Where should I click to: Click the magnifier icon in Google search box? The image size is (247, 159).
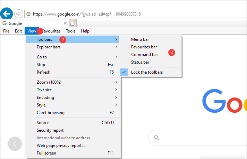pyautogui.click(x=156, y=138)
